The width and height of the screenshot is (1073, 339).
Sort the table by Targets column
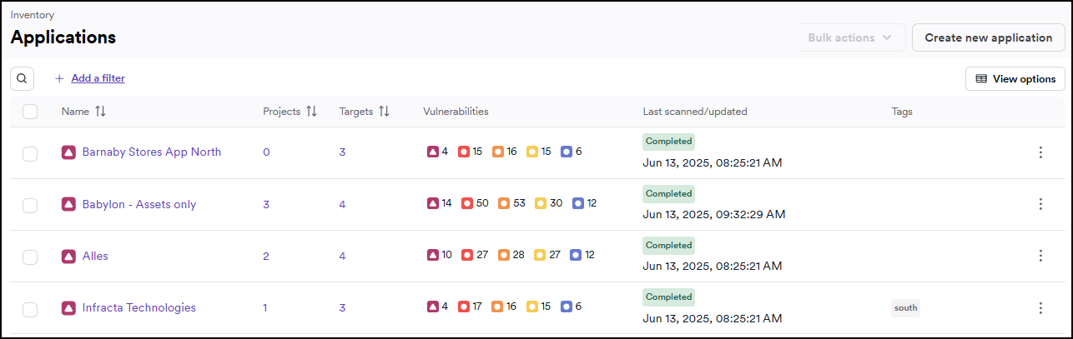(384, 112)
